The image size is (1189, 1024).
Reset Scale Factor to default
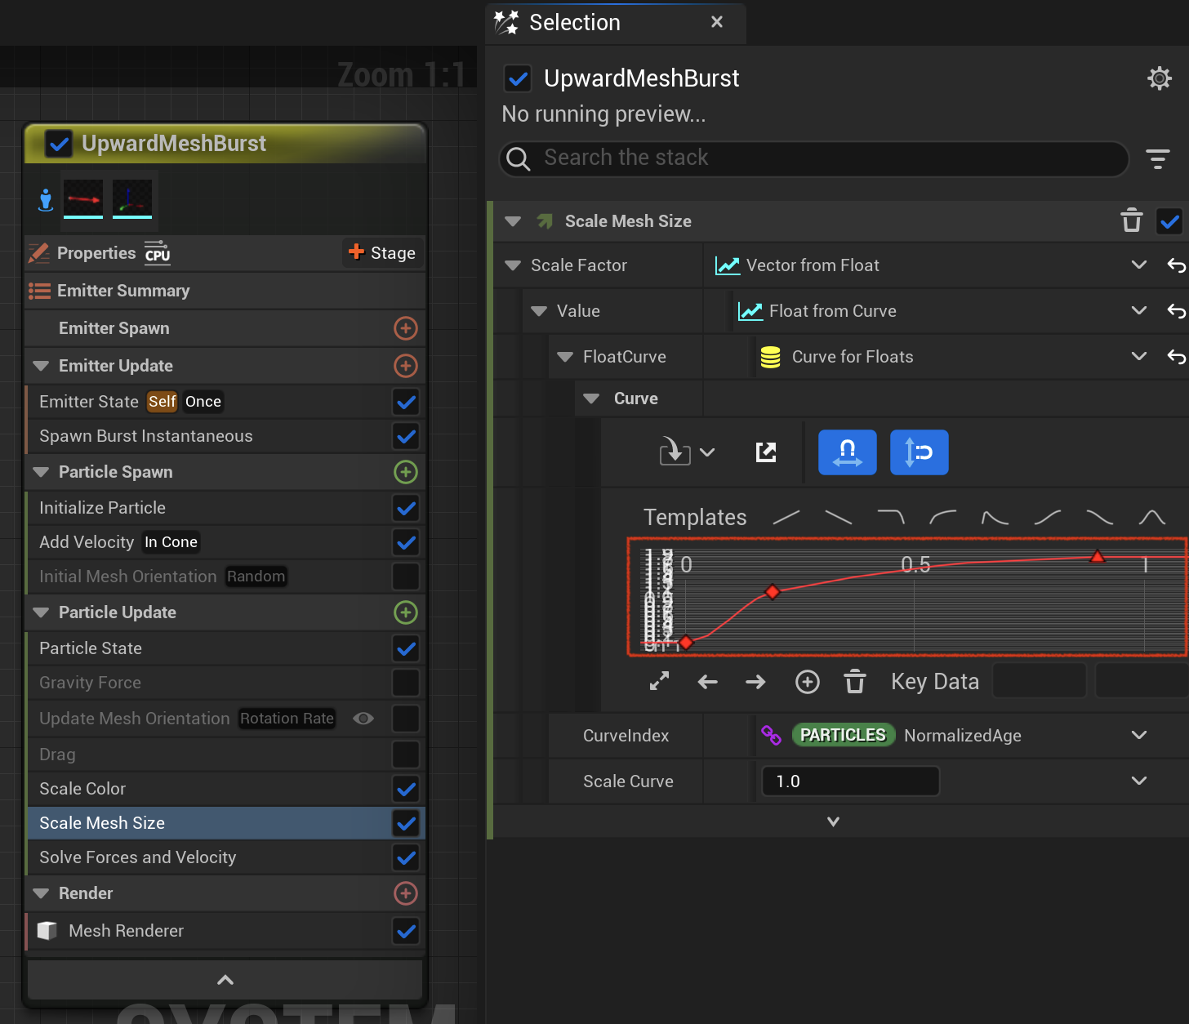click(1176, 265)
